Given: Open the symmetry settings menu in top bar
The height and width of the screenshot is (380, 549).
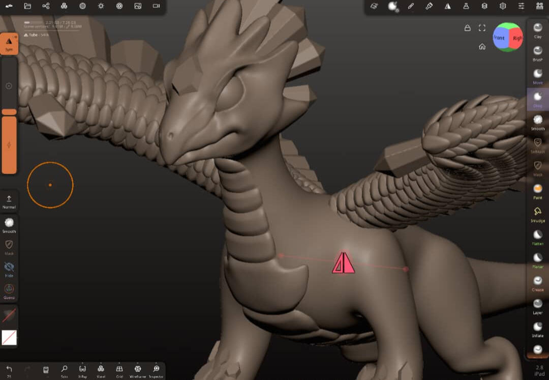Looking at the screenshot, I should click(x=447, y=6).
